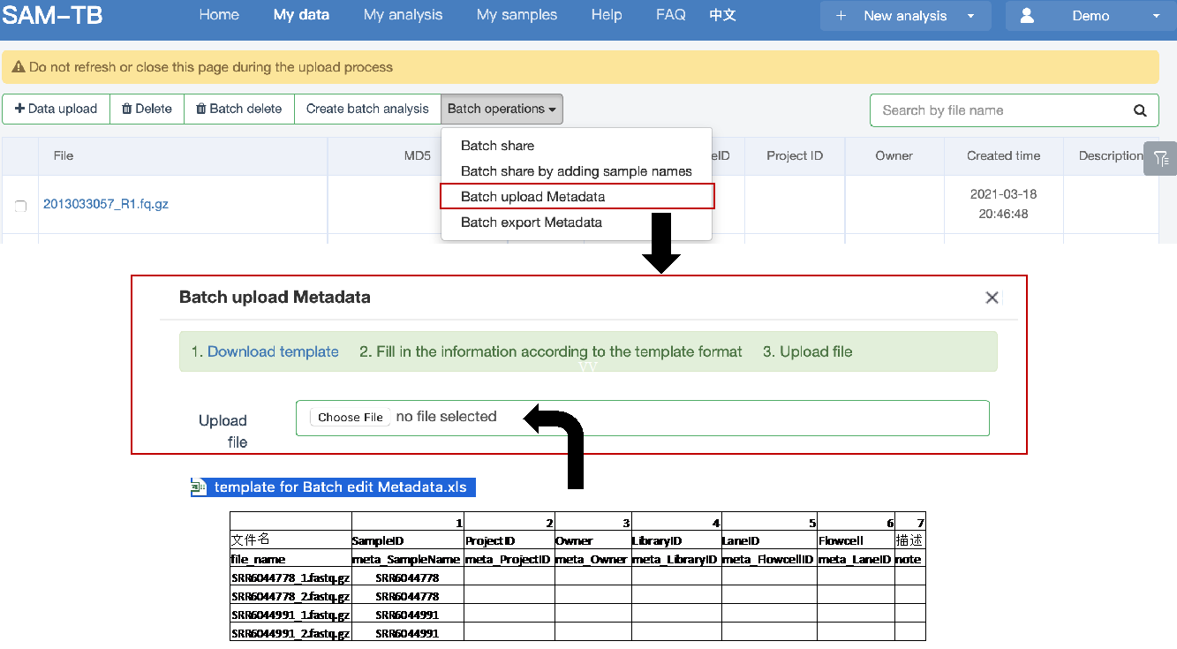Open the 2013033057_R1.fq.gz file link
Viewport: 1177px width, 649px height.
(106, 204)
